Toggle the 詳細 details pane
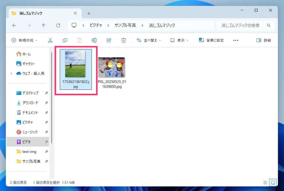 [x=263, y=40]
